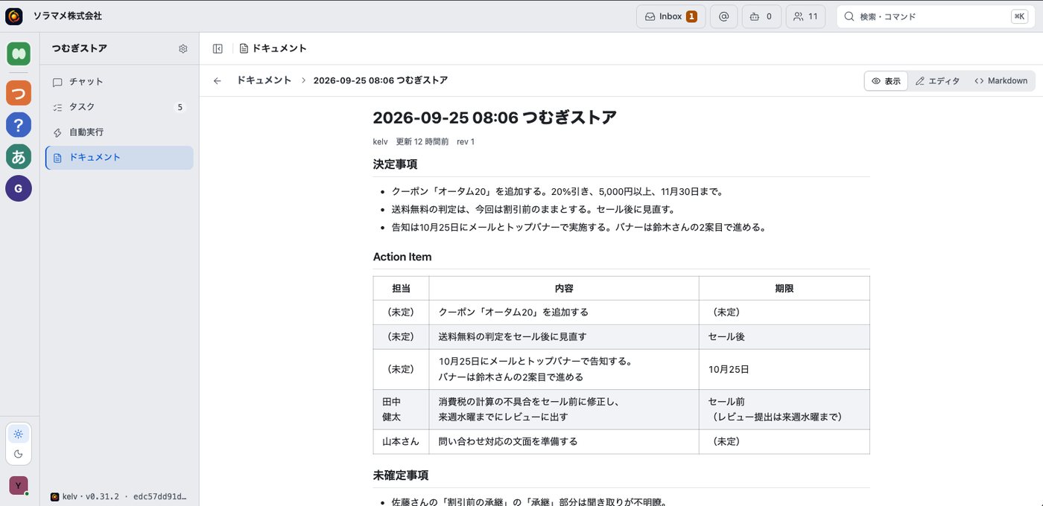Image resolution: width=1043 pixels, height=506 pixels.
Task: Open チャット in the sidebar
Action: pos(119,82)
